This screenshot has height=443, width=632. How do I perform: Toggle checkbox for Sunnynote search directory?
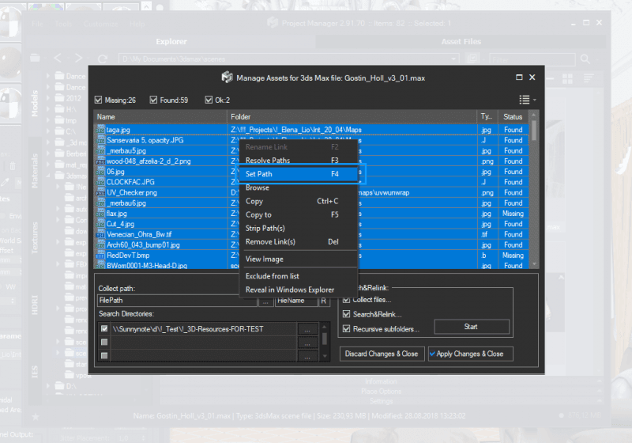pyautogui.click(x=104, y=329)
